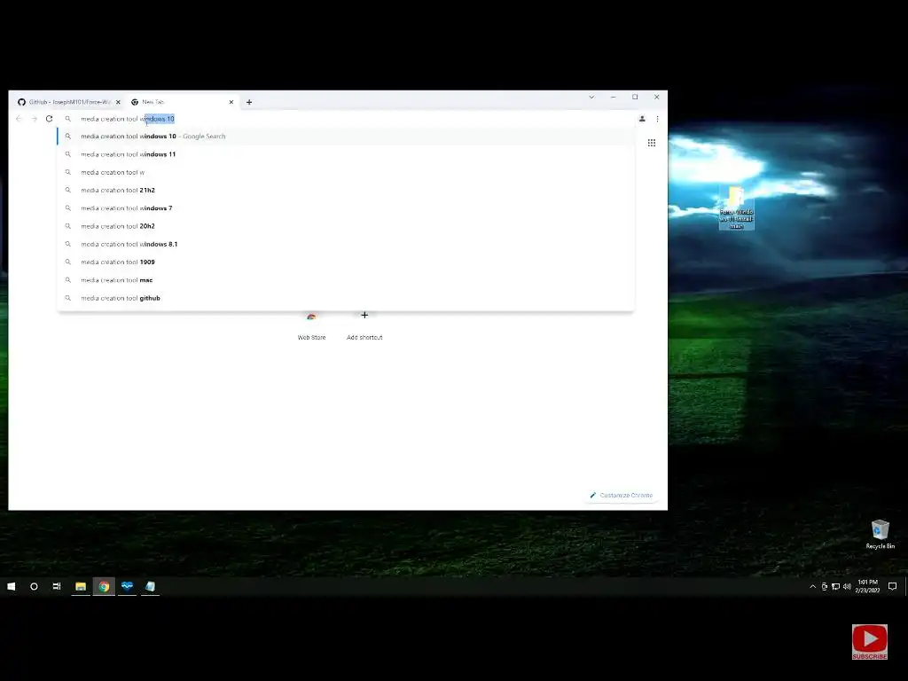Show hidden system tray icons
The image size is (908, 681).
pyautogui.click(x=812, y=587)
